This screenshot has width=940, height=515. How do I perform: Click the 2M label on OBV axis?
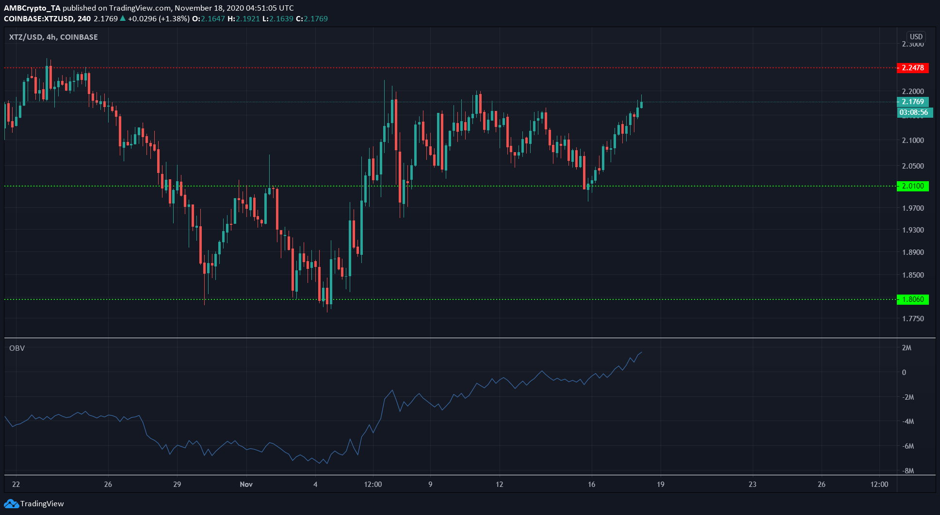(x=907, y=348)
